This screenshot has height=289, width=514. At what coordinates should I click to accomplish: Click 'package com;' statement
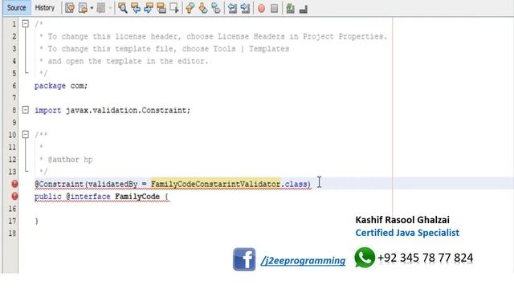(x=61, y=86)
